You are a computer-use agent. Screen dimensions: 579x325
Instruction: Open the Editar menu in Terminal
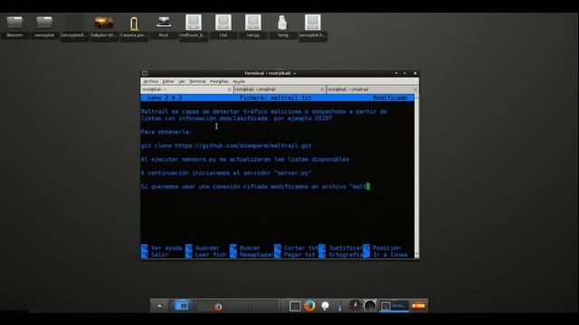(x=168, y=81)
